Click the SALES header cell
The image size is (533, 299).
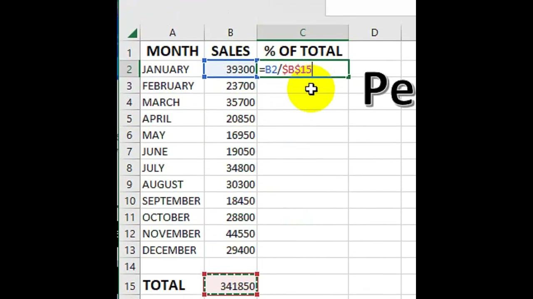230,51
